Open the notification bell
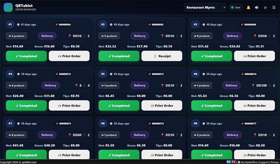 (x=248, y=7)
